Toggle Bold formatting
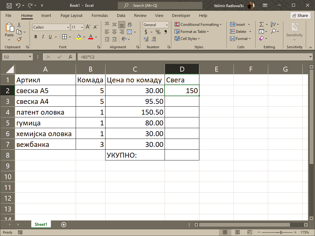The height and width of the screenshot is (236, 315). coord(36,37)
